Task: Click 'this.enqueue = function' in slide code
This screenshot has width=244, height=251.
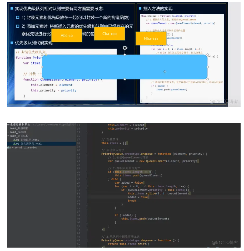Action: coord(156,16)
